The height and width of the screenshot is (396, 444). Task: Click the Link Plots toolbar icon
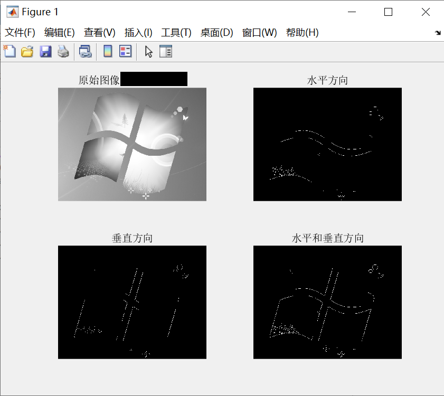[x=85, y=52]
